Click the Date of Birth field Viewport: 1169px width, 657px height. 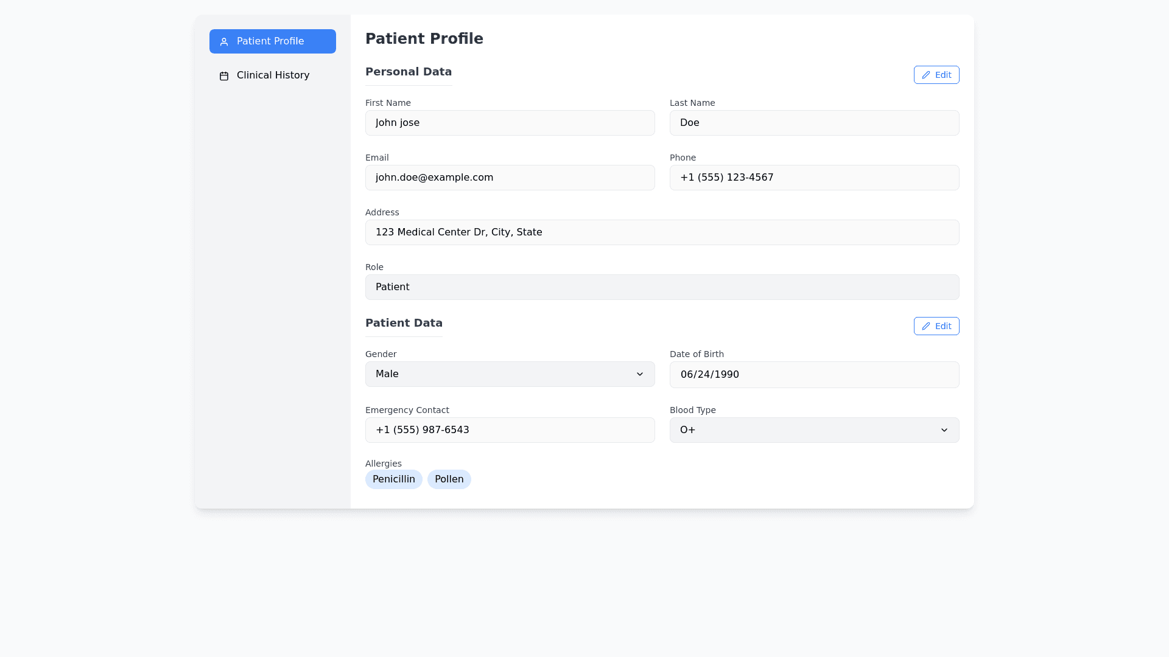click(x=815, y=375)
